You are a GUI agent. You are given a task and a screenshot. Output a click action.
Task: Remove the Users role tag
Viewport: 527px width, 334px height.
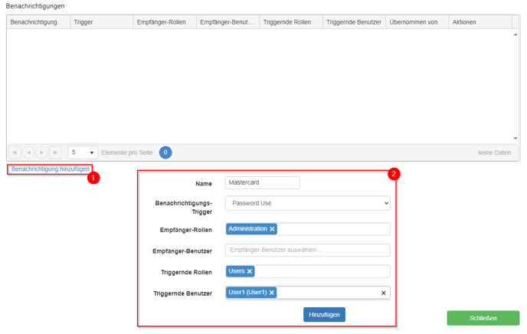click(x=250, y=271)
